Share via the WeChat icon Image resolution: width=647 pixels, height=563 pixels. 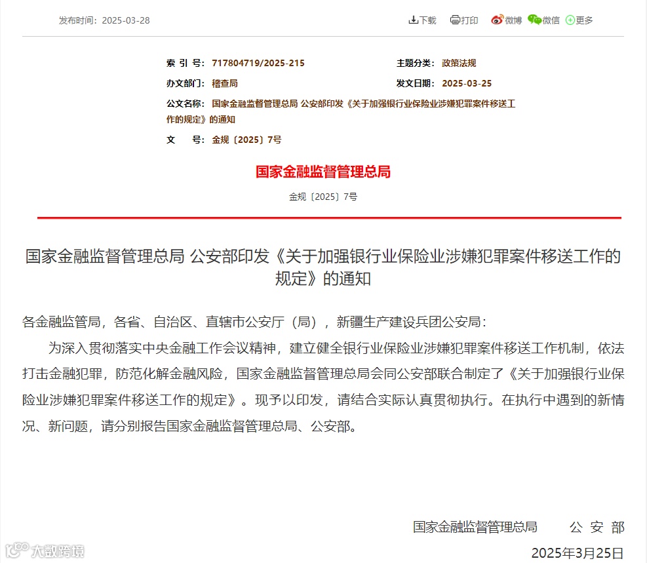click(534, 20)
